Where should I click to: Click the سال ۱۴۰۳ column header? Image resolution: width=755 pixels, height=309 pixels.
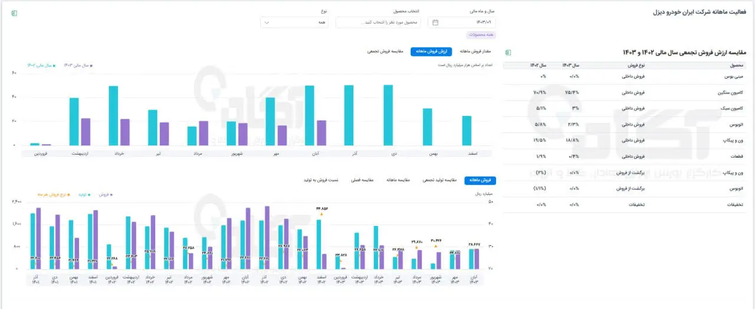570,65
